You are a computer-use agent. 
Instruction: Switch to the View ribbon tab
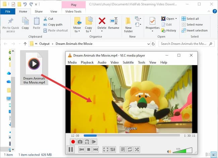click(54, 11)
